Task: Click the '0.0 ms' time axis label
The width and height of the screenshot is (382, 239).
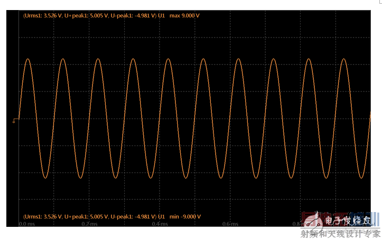Action: pyautogui.click(x=27, y=224)
